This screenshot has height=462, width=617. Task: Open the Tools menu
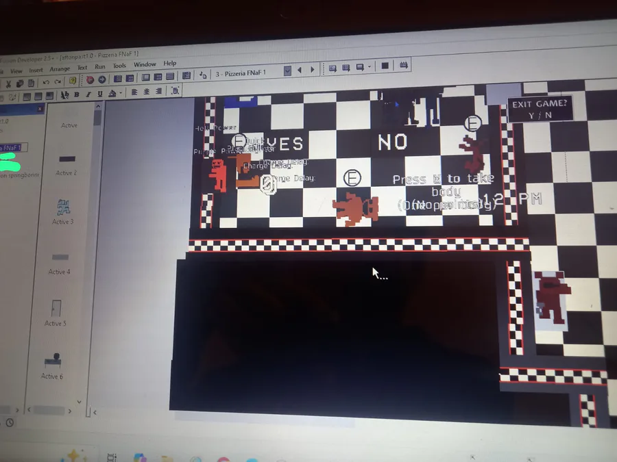point(119,66)
